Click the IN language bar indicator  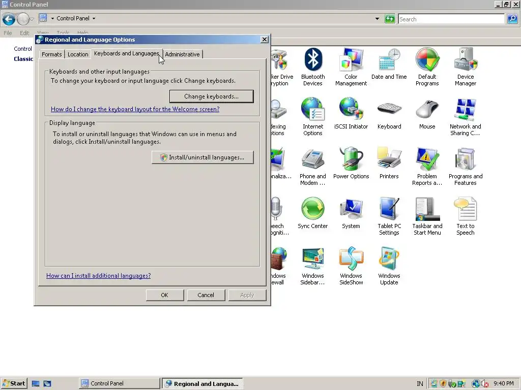tap(420, 384)
